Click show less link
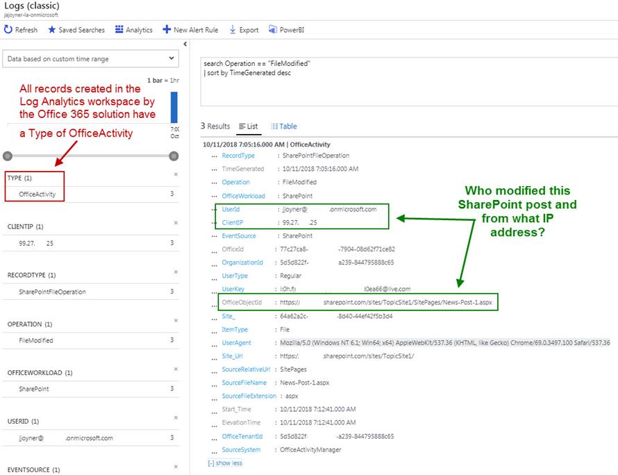The image size is (618, 475). point(225,462)
